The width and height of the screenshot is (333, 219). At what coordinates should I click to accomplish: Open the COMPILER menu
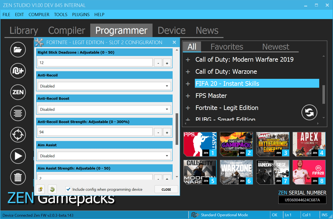point(39,15)
